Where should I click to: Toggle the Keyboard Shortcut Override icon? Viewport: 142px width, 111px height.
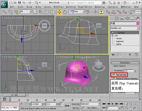click(101, 12)
